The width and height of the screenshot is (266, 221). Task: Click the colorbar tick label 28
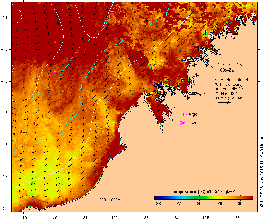tap(199, 204)
